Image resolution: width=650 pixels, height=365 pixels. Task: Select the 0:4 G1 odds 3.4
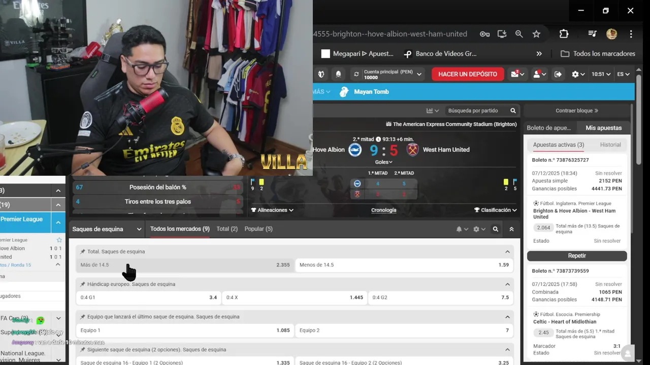[149, 298]
